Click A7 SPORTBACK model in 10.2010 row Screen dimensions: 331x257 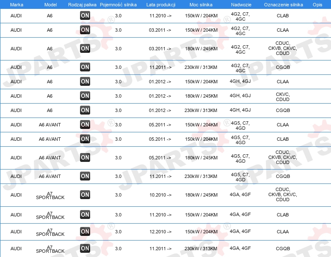(50, 195)
